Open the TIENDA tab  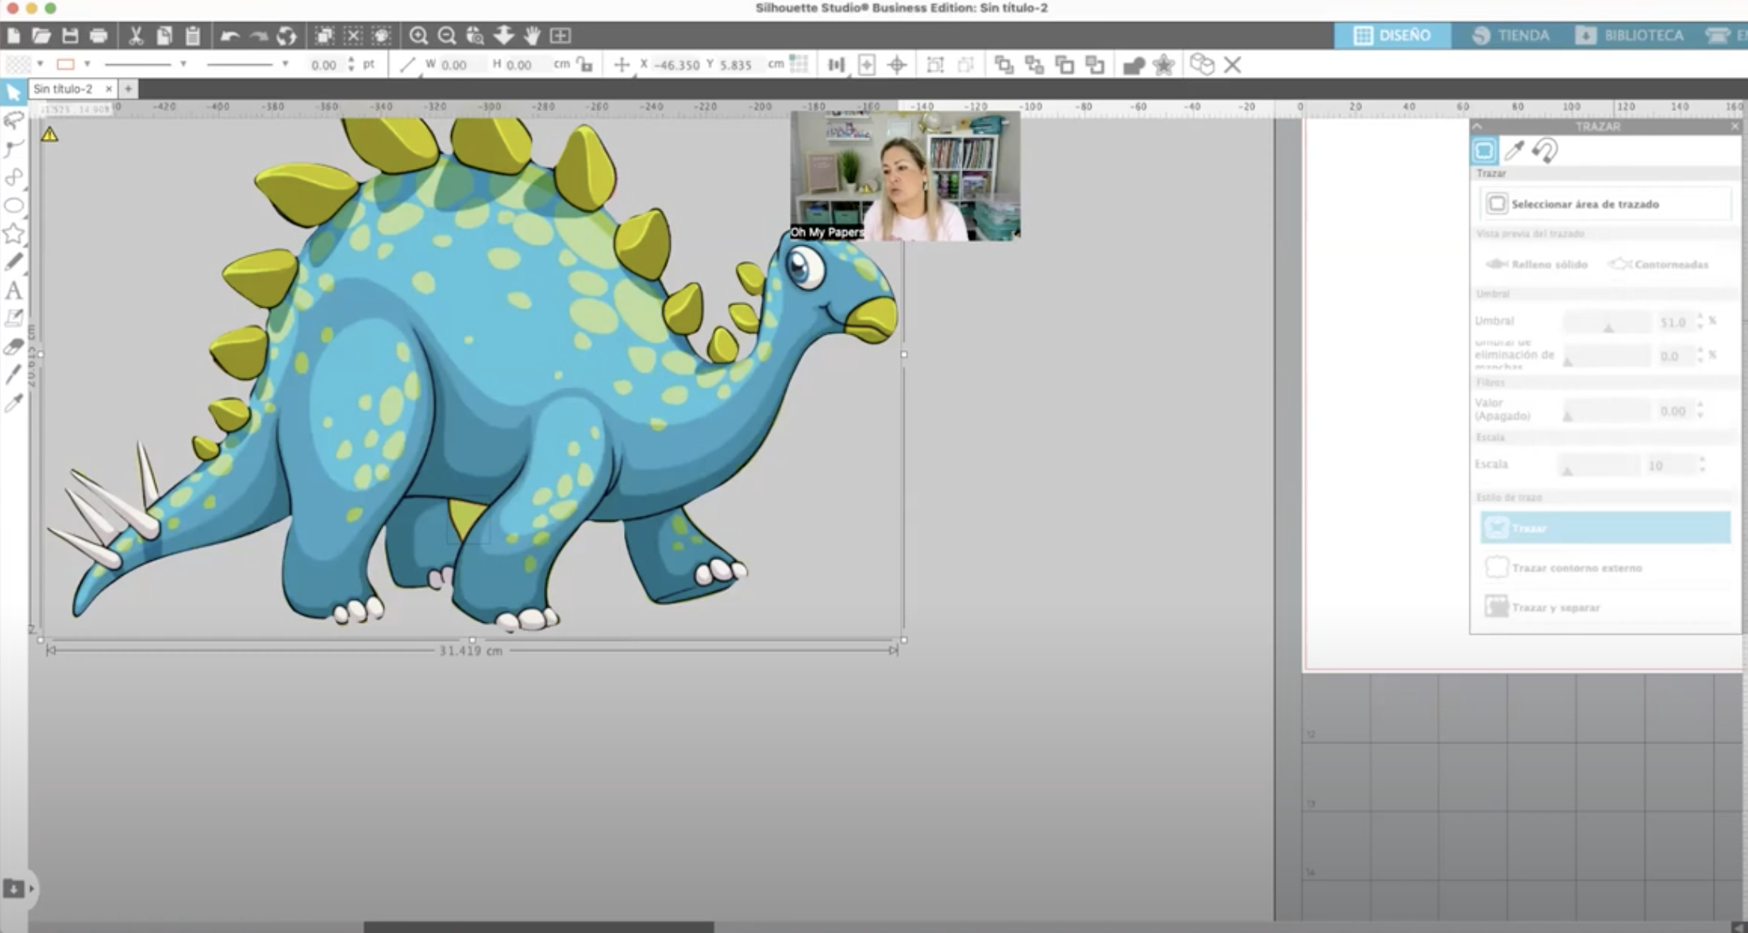[1511, 36]
